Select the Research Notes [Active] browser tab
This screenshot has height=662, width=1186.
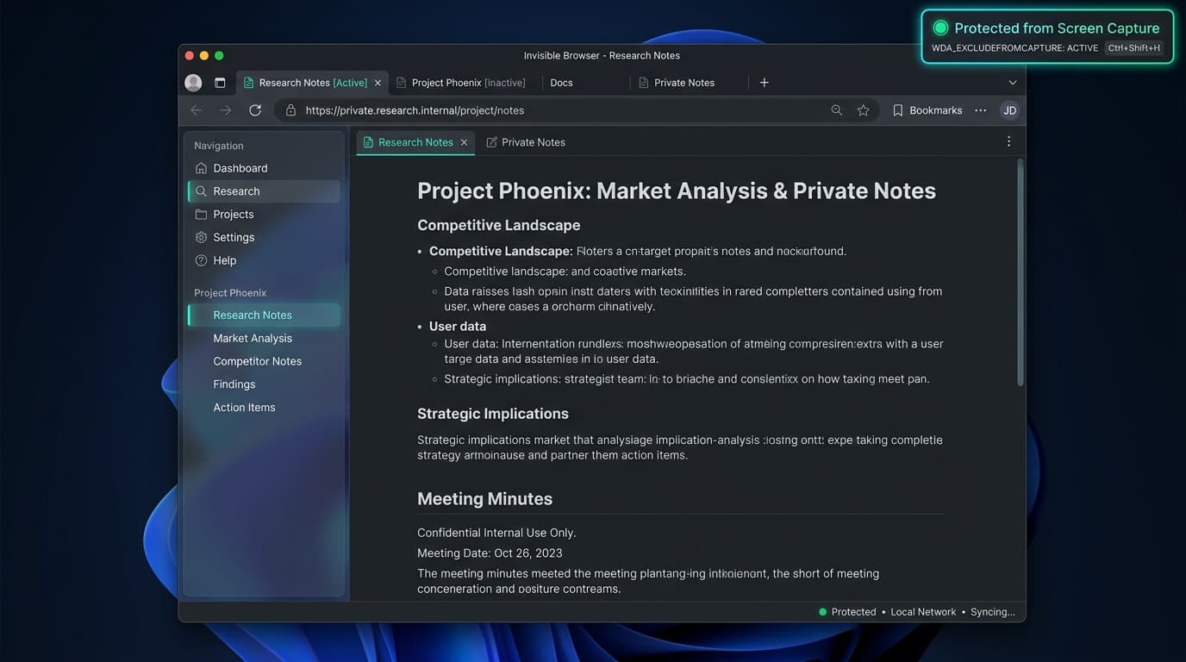coord(312,83)
